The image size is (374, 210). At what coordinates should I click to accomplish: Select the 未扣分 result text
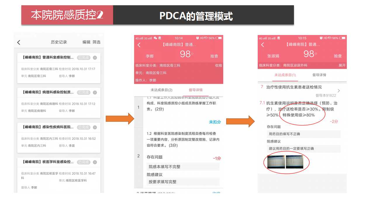(x=215, y=122)
